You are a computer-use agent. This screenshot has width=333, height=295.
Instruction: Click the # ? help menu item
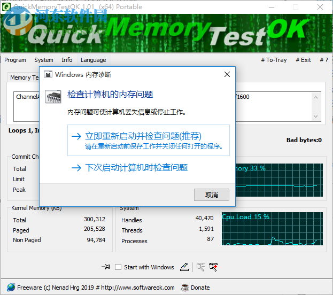[324, 60]
